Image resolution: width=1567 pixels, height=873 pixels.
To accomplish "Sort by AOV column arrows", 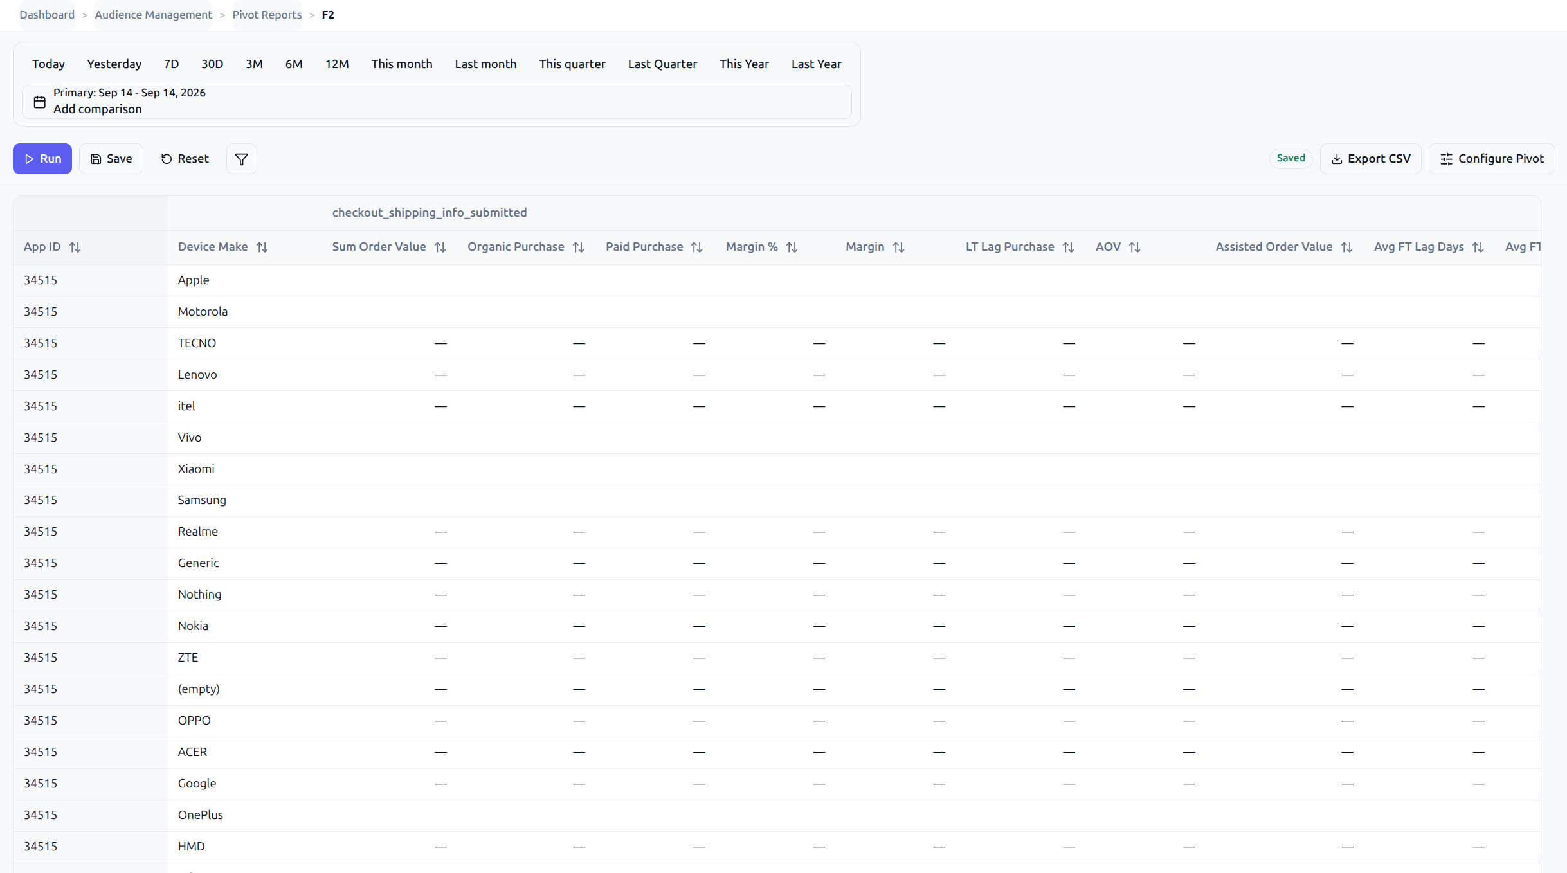I will tap(1135, 247).
